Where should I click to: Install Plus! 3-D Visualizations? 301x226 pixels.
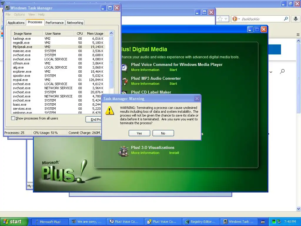[x=174, y=153]
